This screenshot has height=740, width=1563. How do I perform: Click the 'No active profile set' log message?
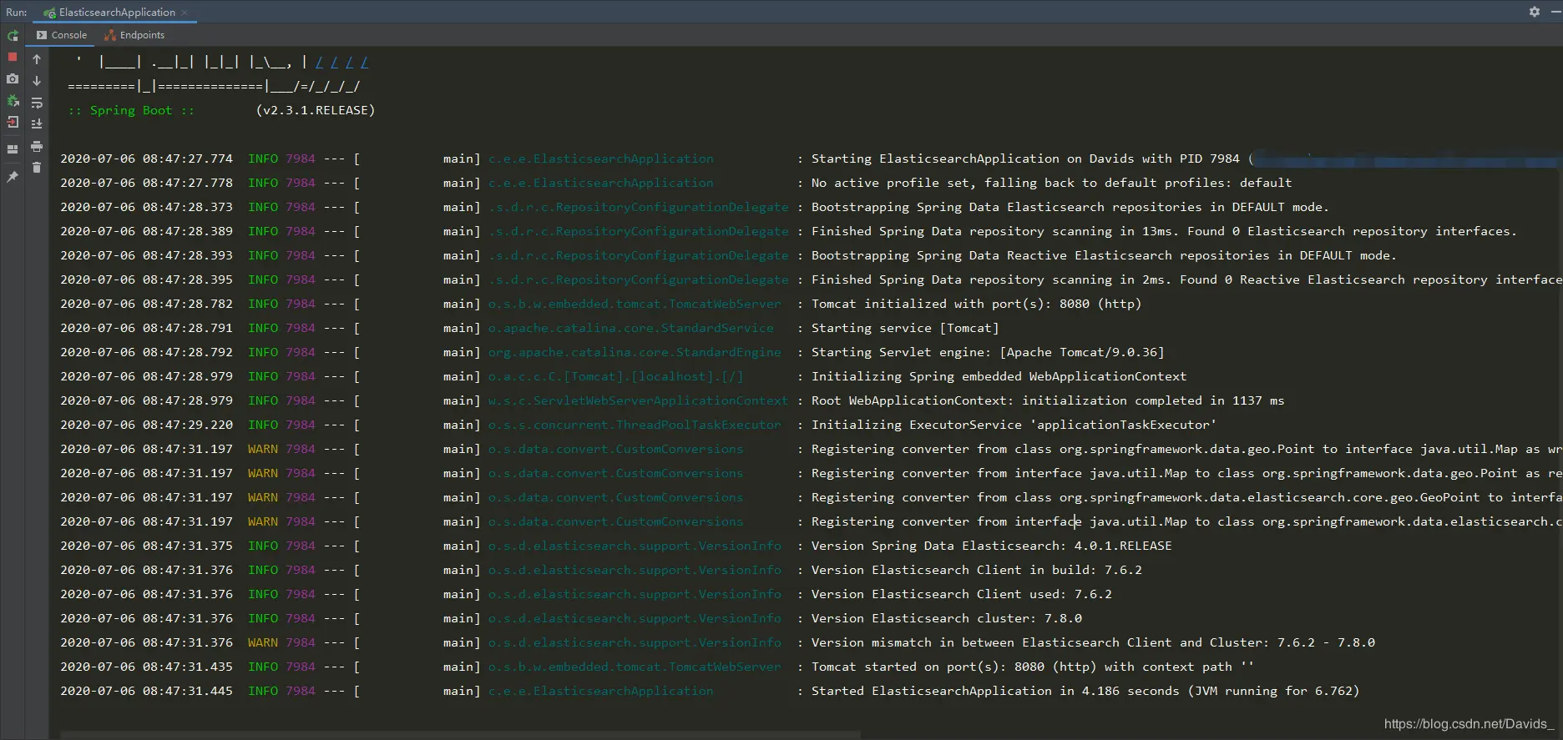click(1052, 183)
